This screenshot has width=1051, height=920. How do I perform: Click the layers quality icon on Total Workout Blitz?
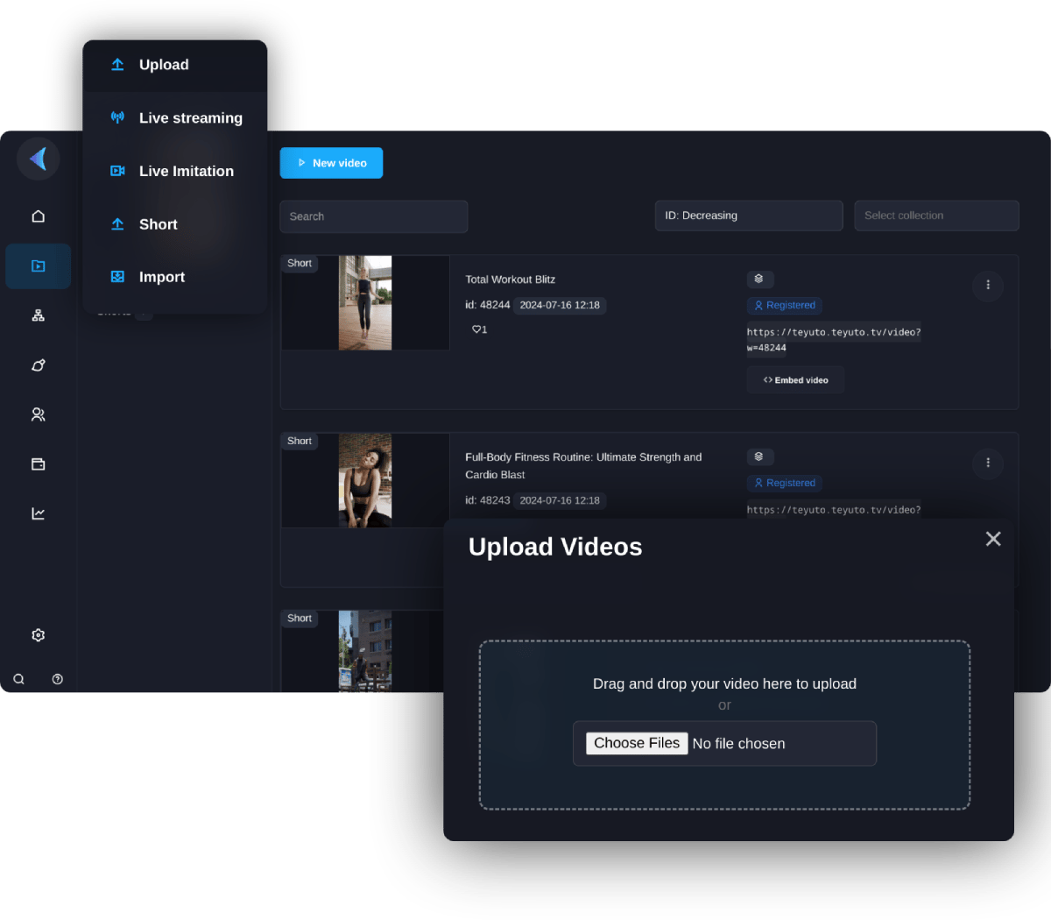pos(760,279)
